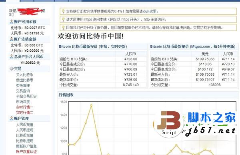Click the Bitcoin 比特币最新报价 (Mtgox.com) header
The height and width of the screenshot is (155, 240).
point(194,46)
